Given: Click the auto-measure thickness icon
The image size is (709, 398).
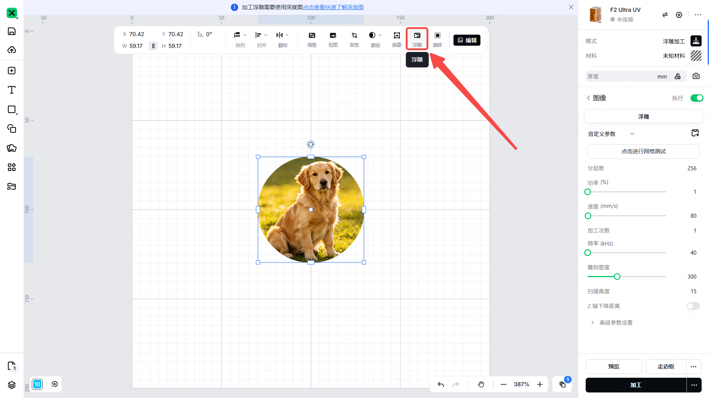Looking at the screenshot, I should 678,76.
